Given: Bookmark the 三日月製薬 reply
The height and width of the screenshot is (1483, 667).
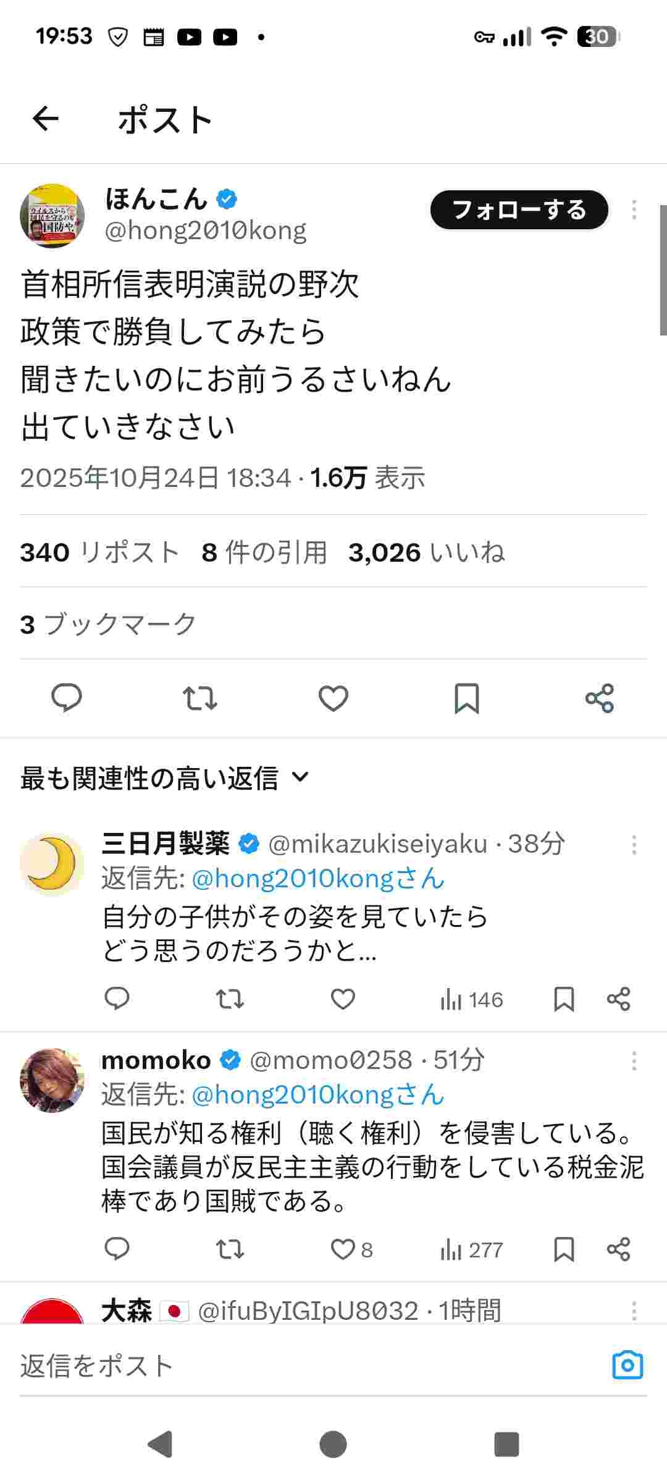Looking at the screenshot, I should [x=564, y=999].
